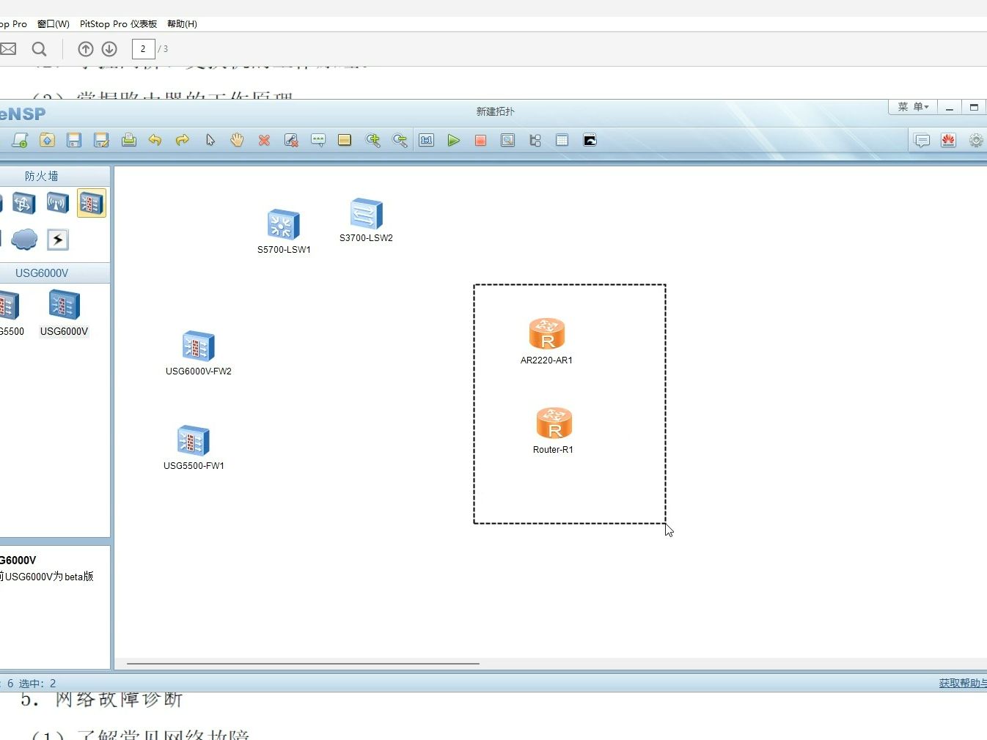The width and height of the screenshot is (987, 740).
Task: Select the switch device category icon
Action: coord(23,203)
